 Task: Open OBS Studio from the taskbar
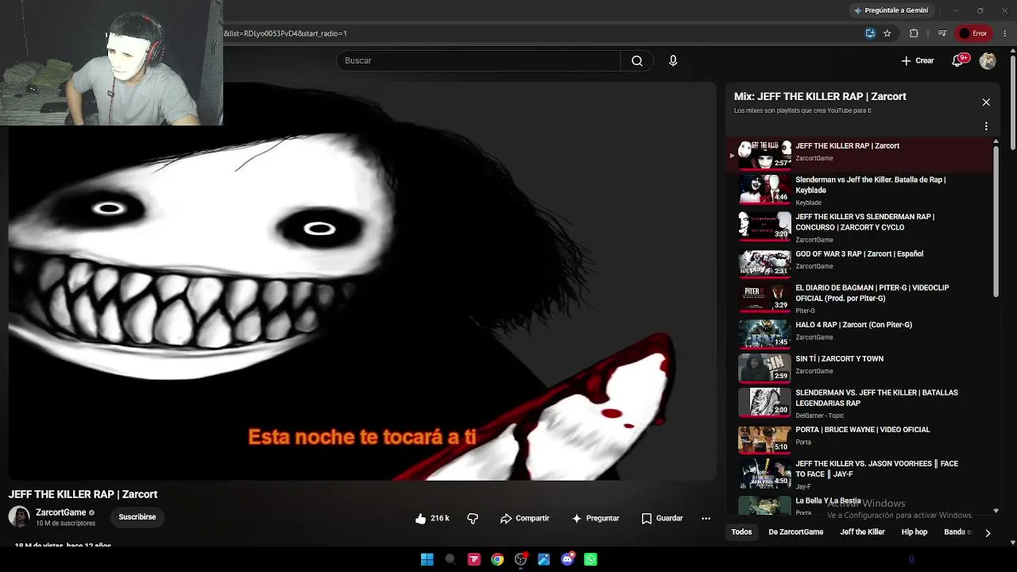pyautogui.click(x=520, y=559)
